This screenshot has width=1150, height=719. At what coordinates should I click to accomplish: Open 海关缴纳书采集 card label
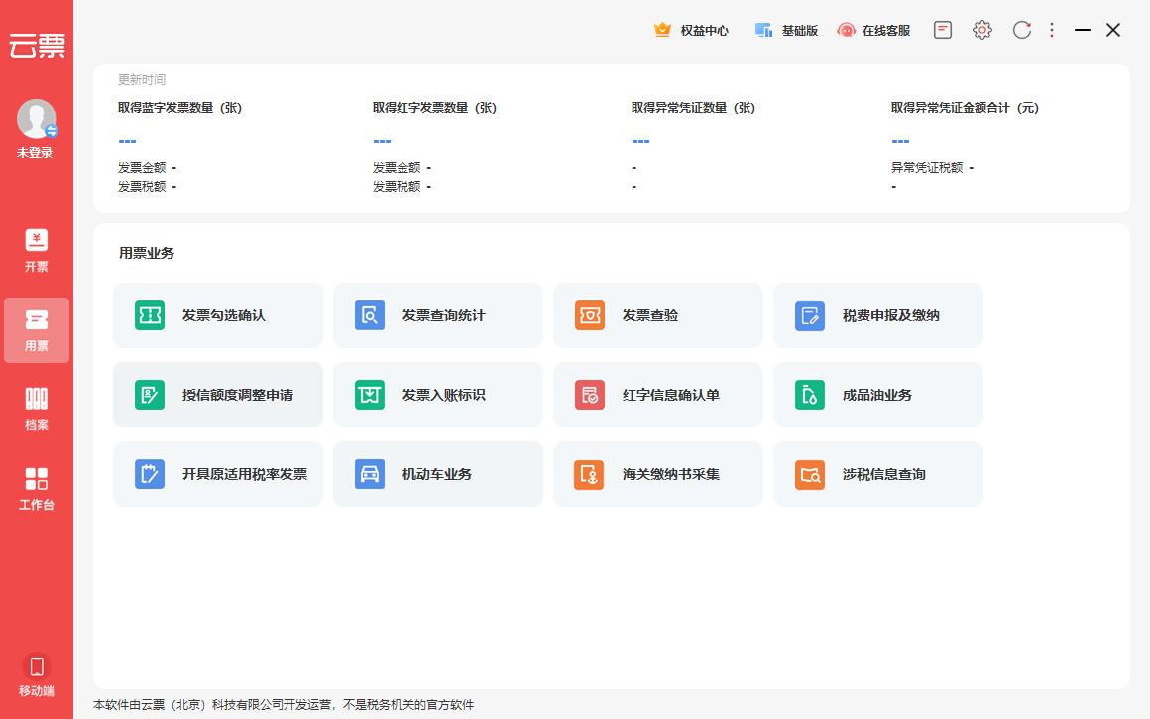pyautogui.click(x=670, y=474)
